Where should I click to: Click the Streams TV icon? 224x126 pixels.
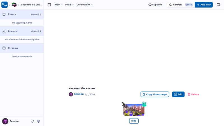point(4,48)
